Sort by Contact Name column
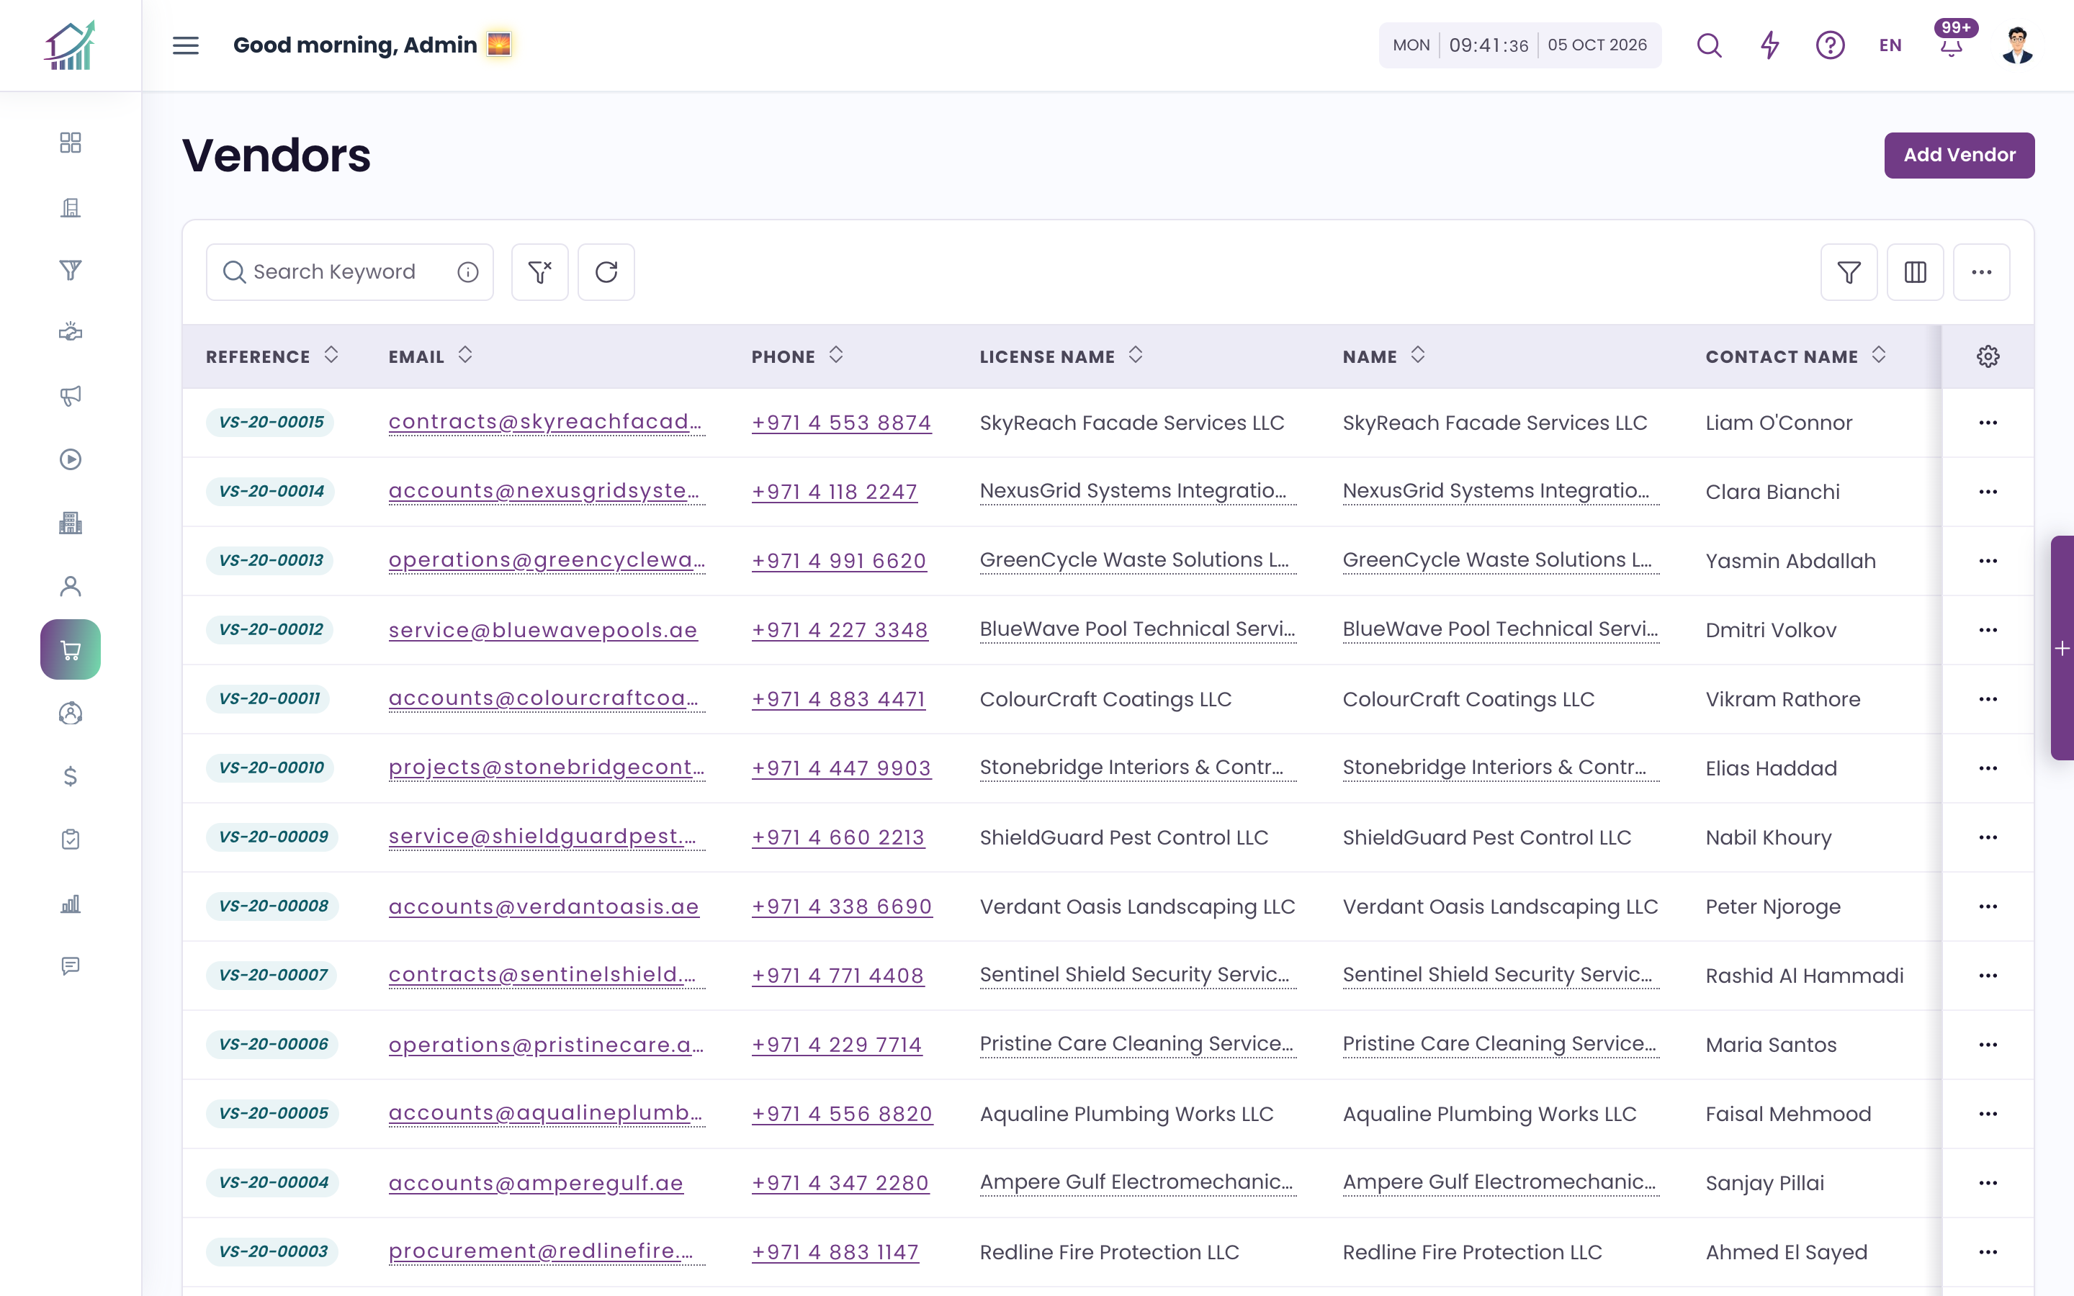Image resolution: width=2074 pixels, height=1296 pixels. (x=1879, y=355)
